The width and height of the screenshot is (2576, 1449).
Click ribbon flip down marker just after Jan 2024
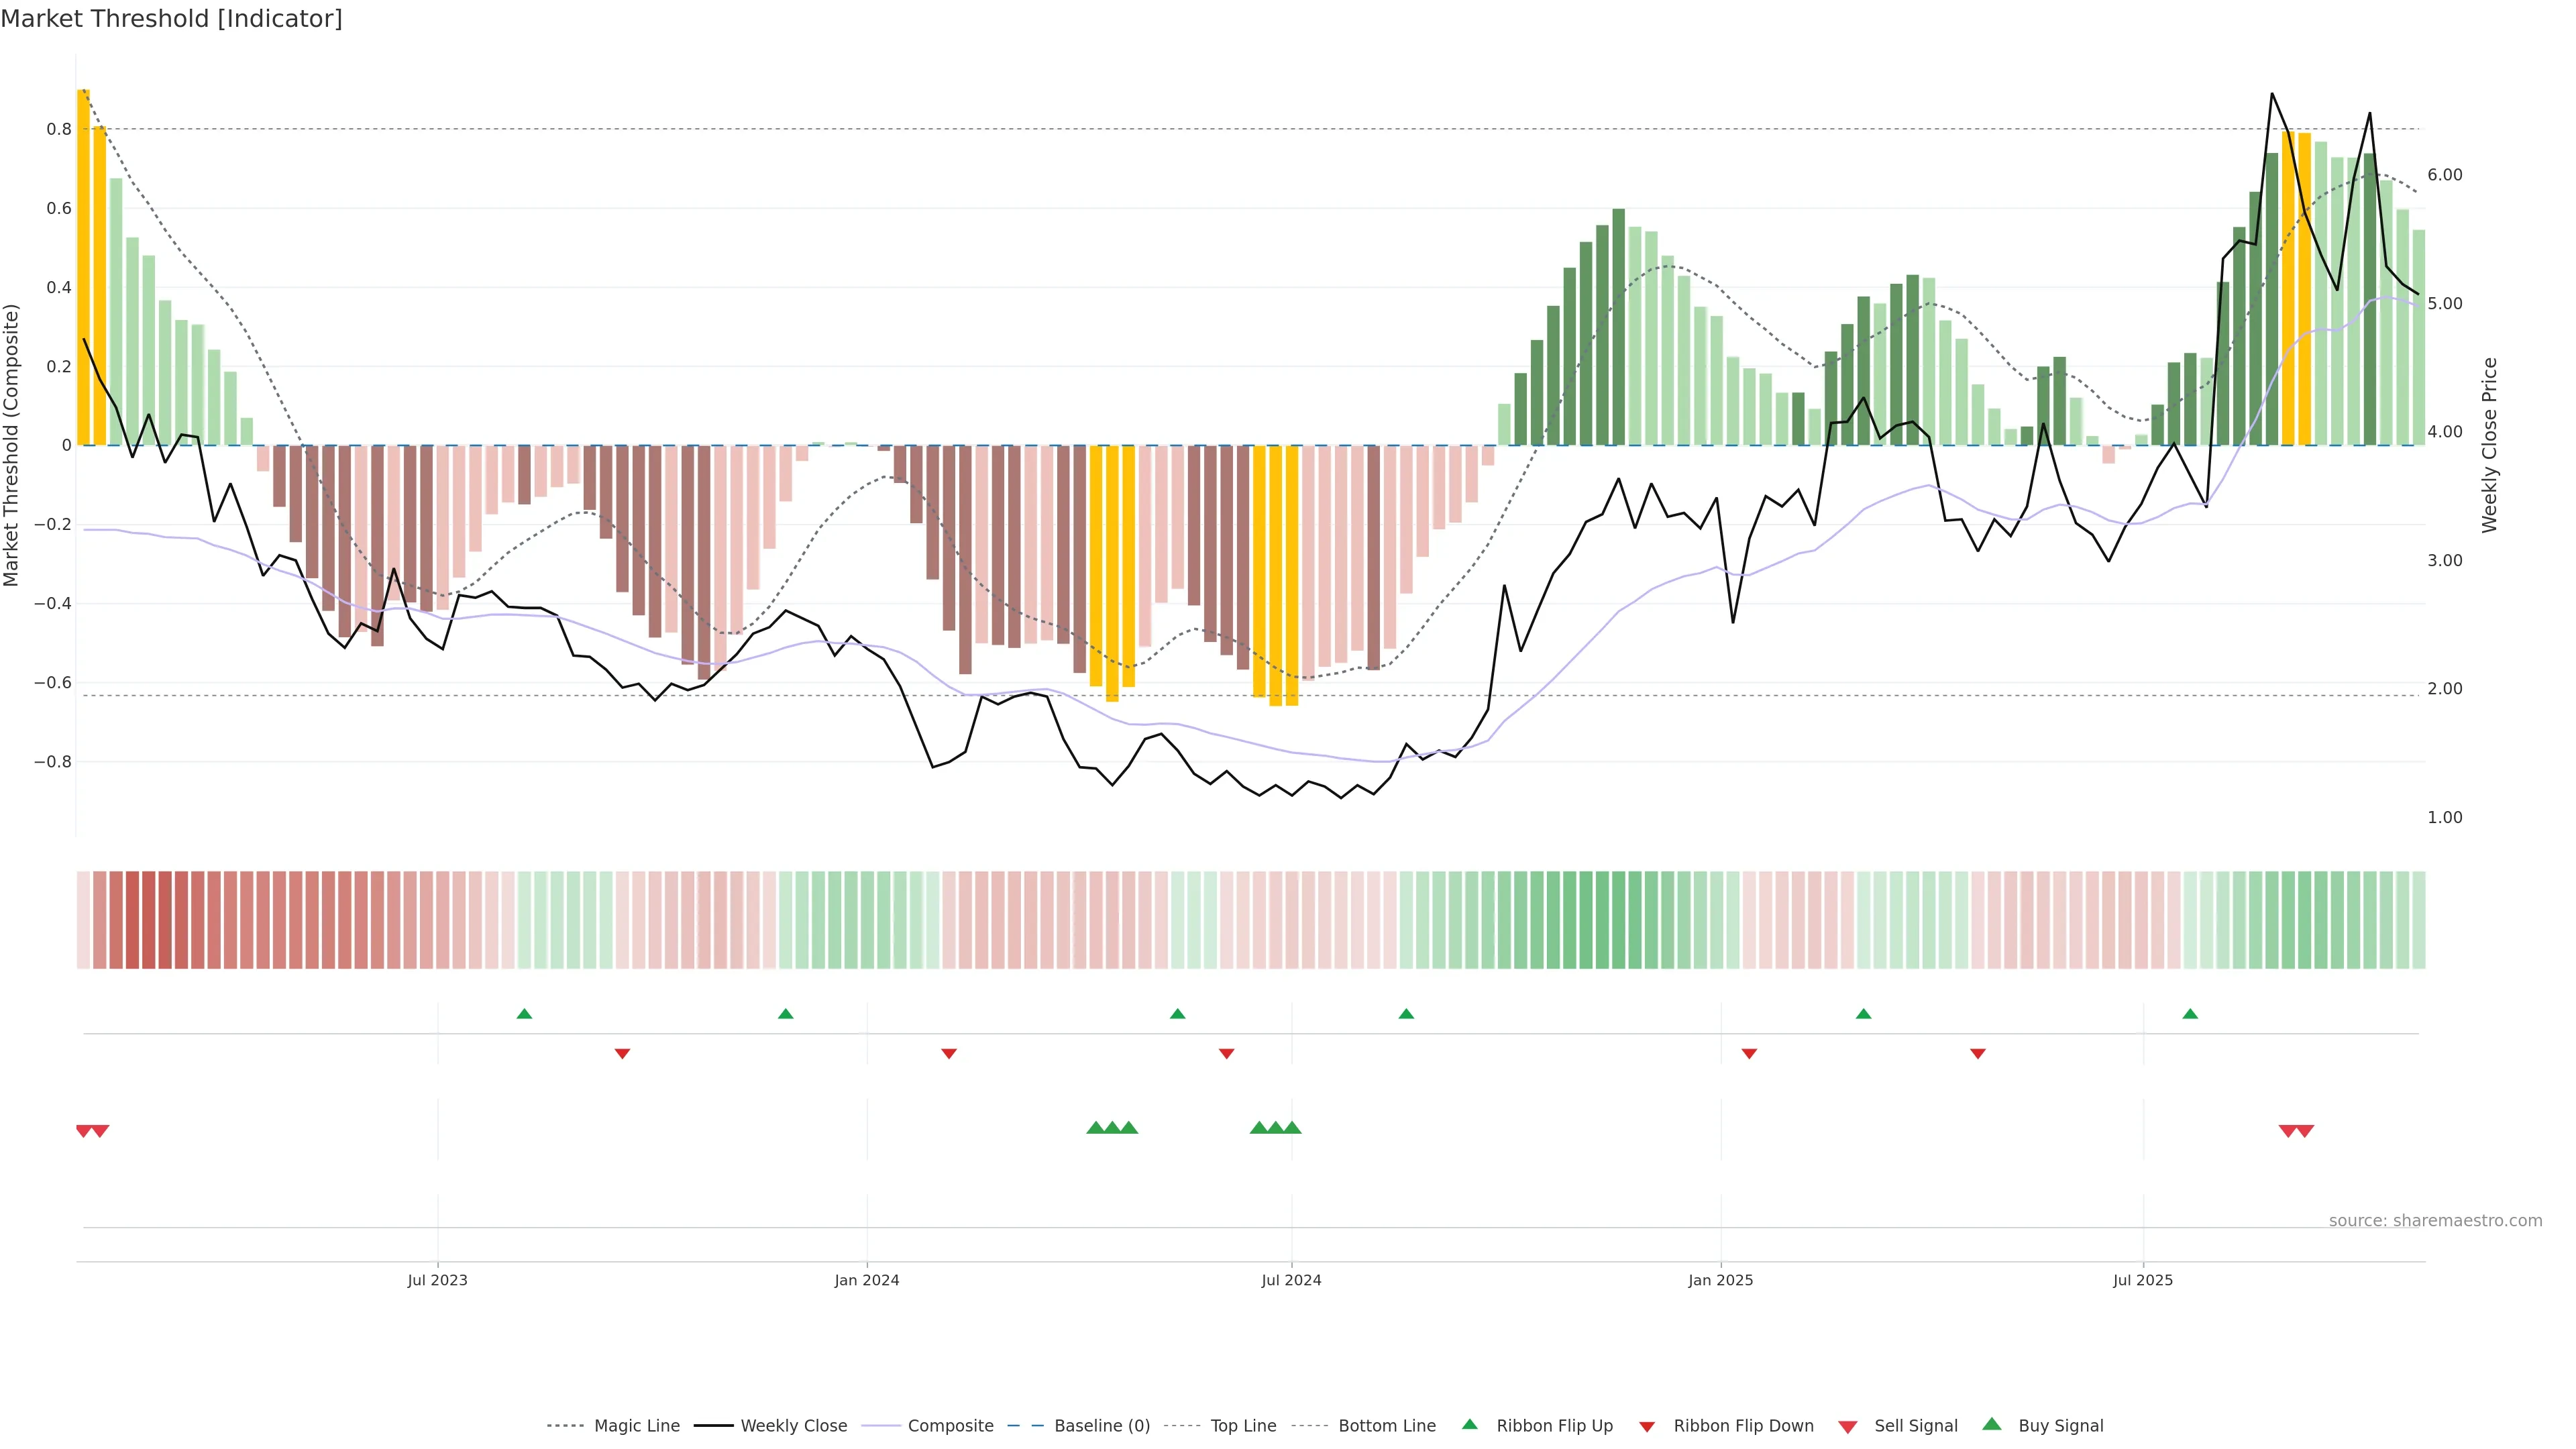click(x=949, y=1054)
